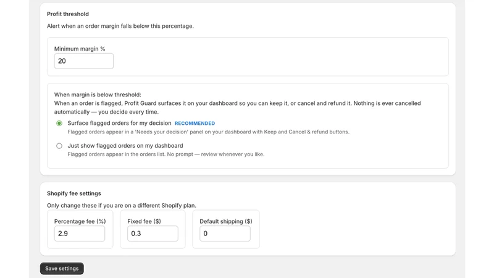Screen dimensions: 494x278
Task: Click 'Flagged orders appear in a Needs your decision' description
Action: coord(208,132)
